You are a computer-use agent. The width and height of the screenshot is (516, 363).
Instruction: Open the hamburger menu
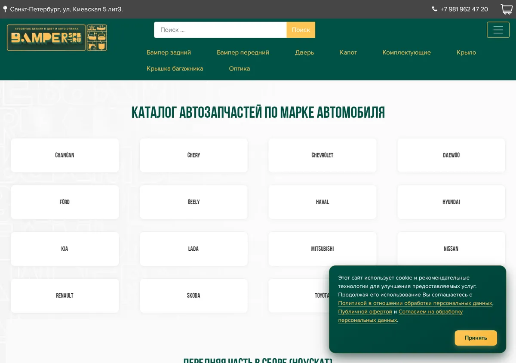coord(498,30)
